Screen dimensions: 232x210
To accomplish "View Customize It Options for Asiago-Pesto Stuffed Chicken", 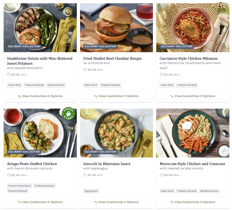I will pos(40,202).
